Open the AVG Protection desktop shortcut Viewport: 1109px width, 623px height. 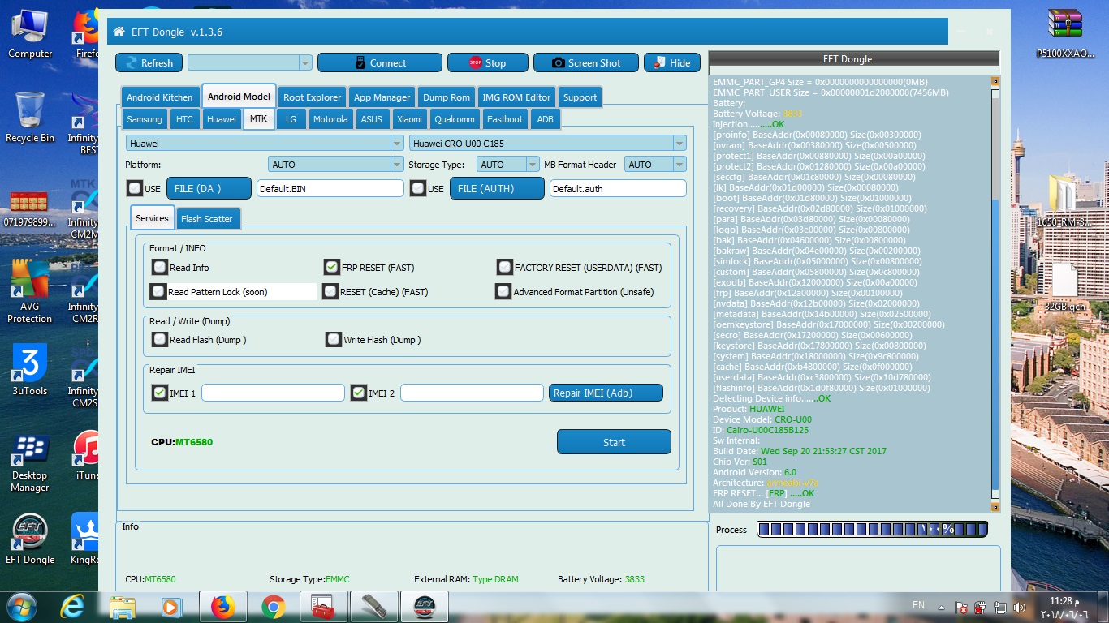[x=30, y=292]
